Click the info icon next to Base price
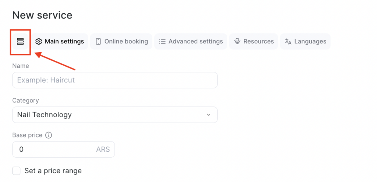This screenshot has height=182, width=377. pos(49,135)
